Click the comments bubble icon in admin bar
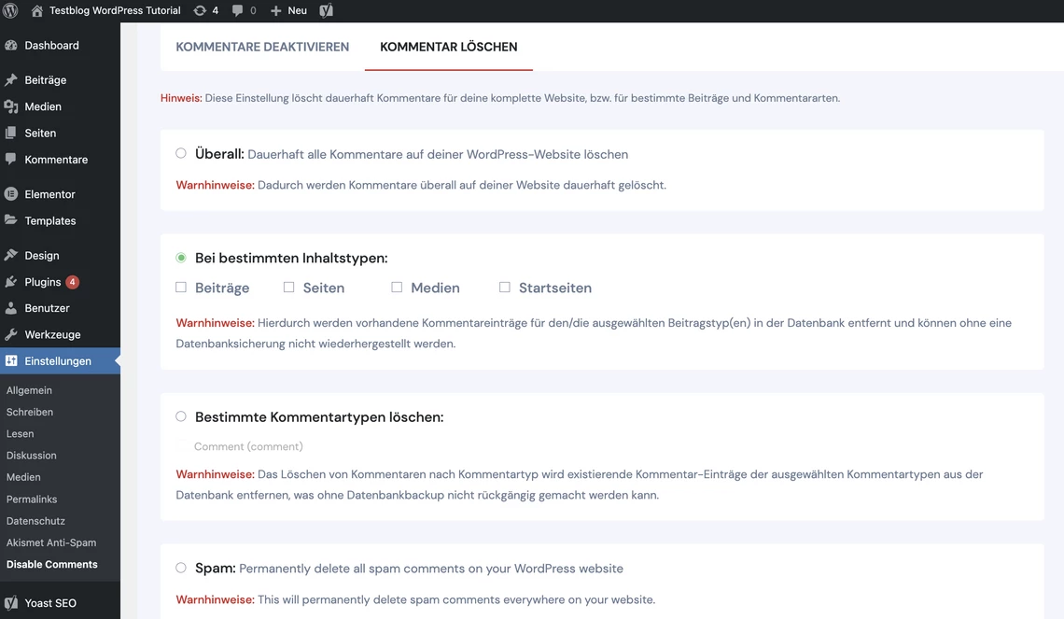 (242, 10)
